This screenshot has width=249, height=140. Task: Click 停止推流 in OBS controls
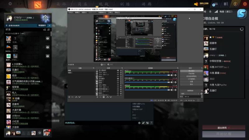[191, 71]
